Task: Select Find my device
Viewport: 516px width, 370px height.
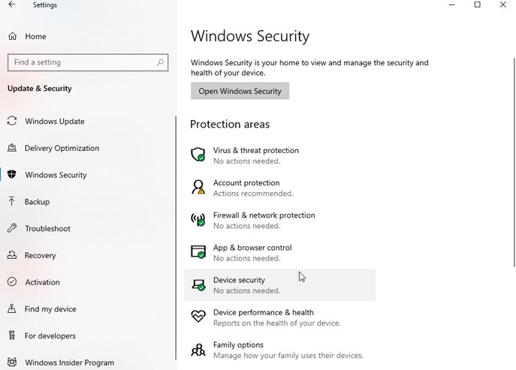Action: 50,308
